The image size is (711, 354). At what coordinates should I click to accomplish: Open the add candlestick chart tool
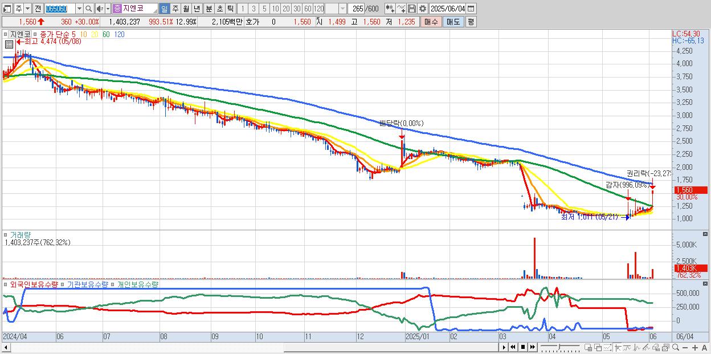point(390,9)
